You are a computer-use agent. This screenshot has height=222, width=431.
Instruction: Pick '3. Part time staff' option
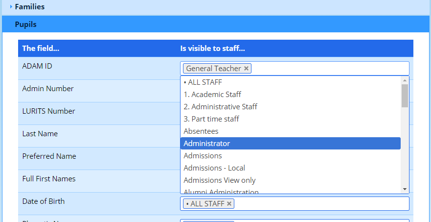[211, 119]
